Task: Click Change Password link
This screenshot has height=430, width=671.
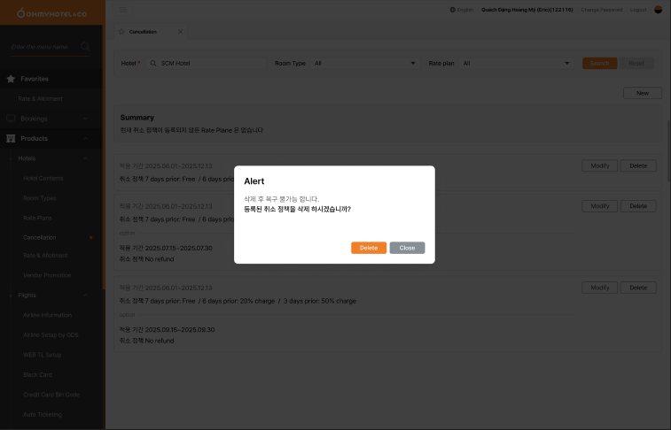Action: (x=601, y=10)
